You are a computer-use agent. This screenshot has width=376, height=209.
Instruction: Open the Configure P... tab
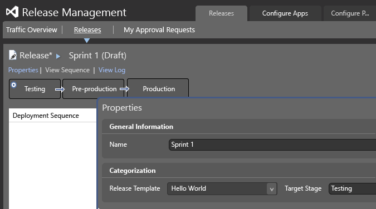pos(350,13)
